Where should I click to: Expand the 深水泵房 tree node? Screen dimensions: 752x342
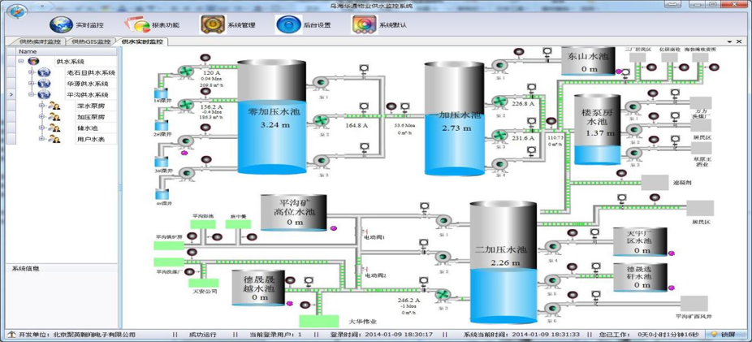pos(40,106)
